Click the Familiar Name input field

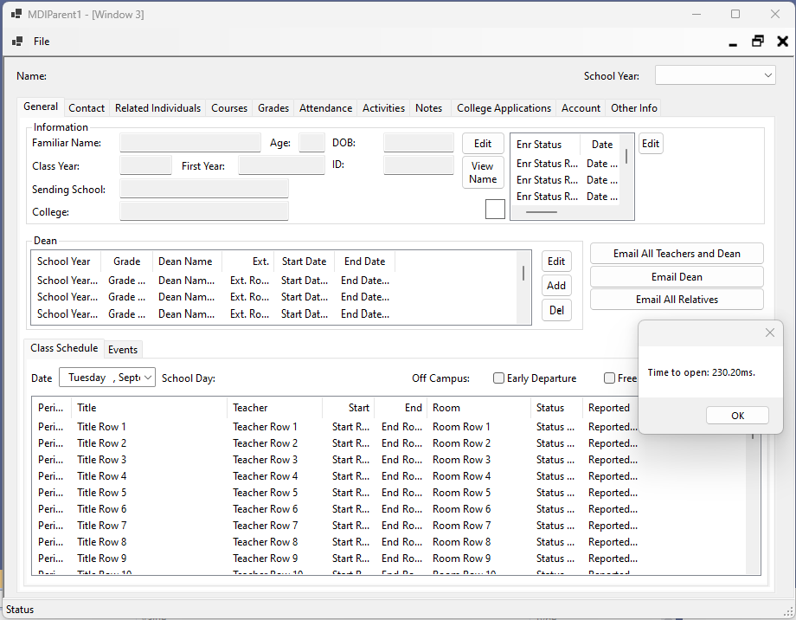190,143
